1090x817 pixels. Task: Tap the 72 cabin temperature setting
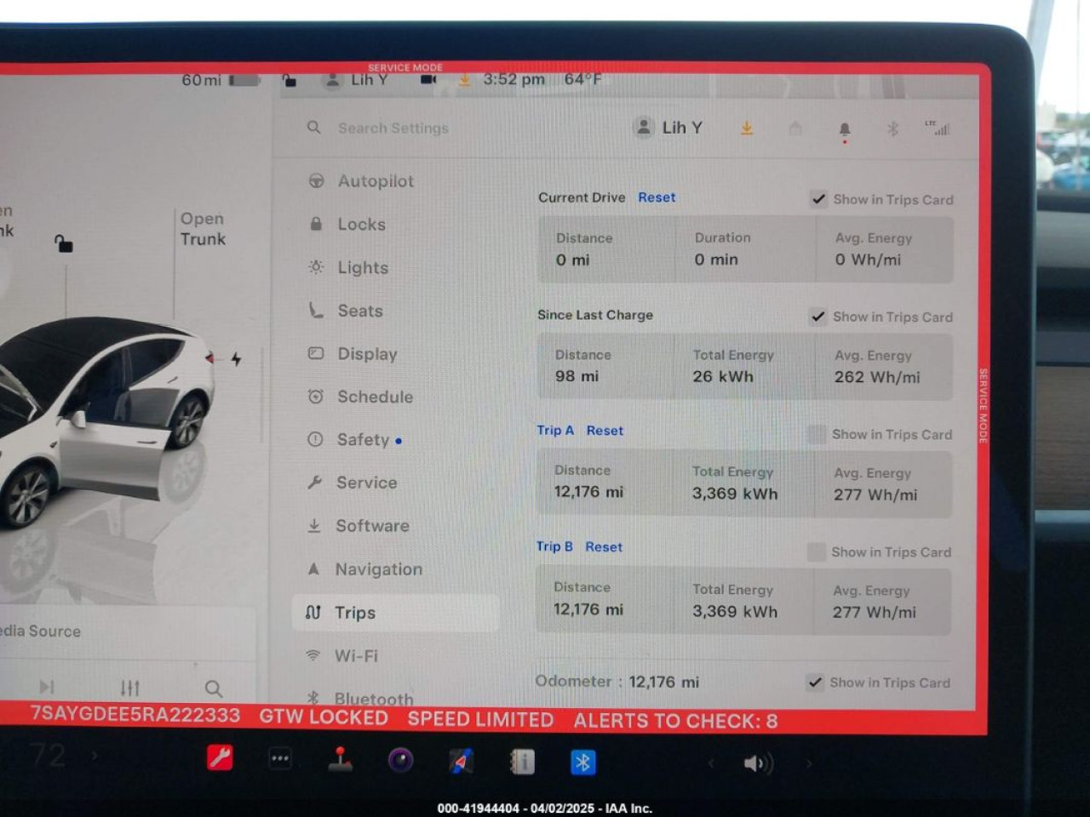coord(47,755)
